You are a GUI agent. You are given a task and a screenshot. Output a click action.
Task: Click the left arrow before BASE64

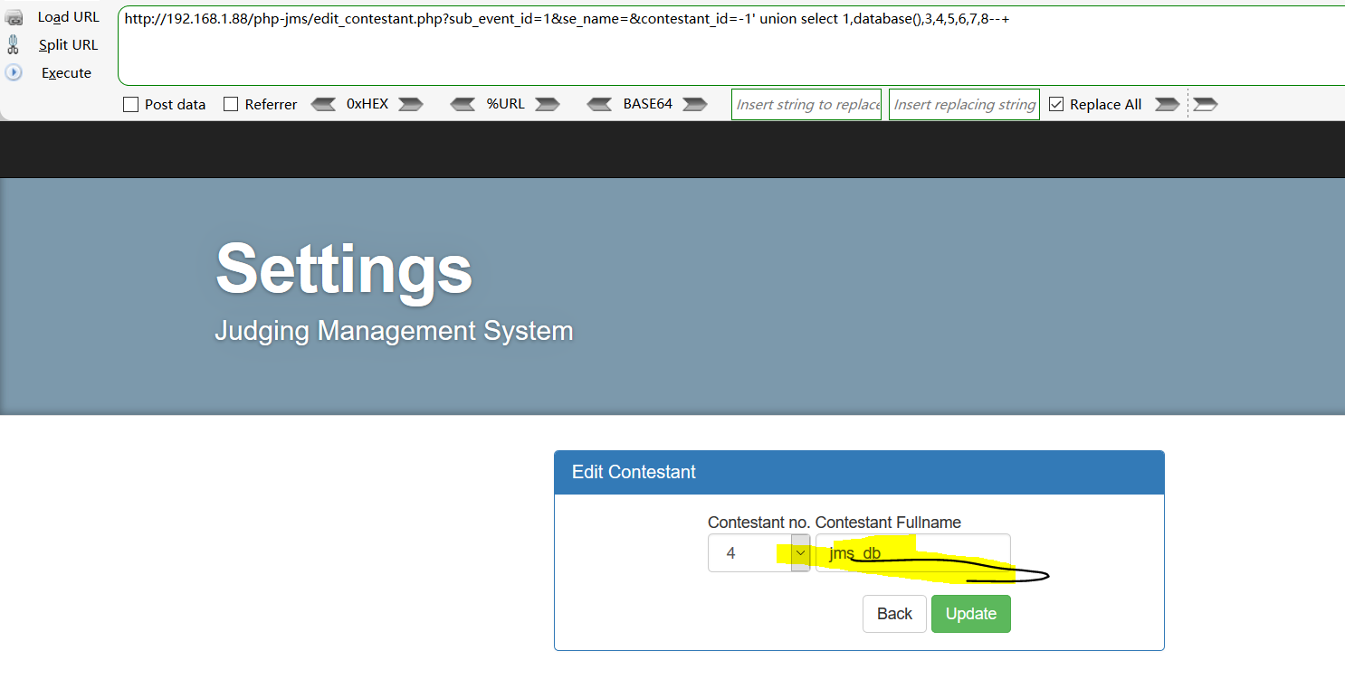(599, 104)
